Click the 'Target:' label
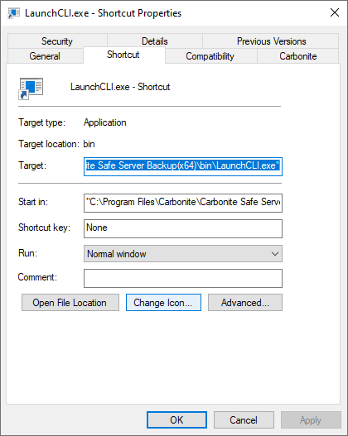The height and width of the screenshot is (436, 348). click(32, 165)
